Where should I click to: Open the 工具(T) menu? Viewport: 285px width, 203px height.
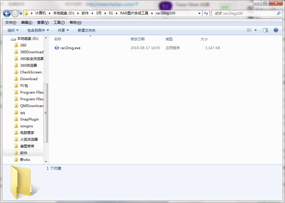coord(59,23)
